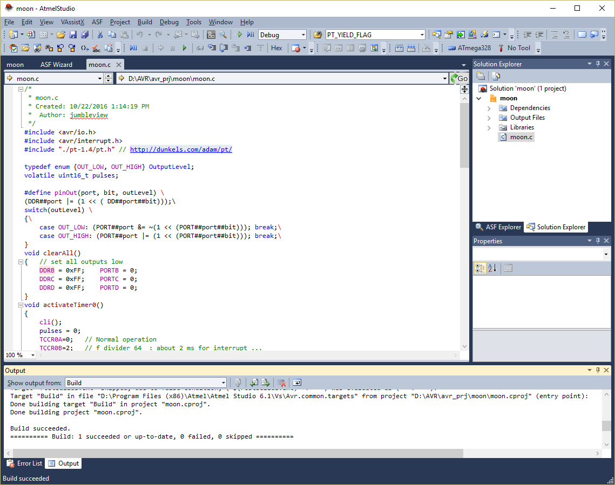Open Show output from Build dropdown
The image size is (615, 485).
pyautogui.click(x=223, y=382)
